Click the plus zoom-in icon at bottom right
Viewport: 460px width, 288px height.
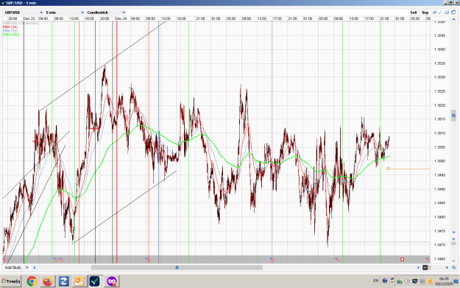tap(447, 267)
